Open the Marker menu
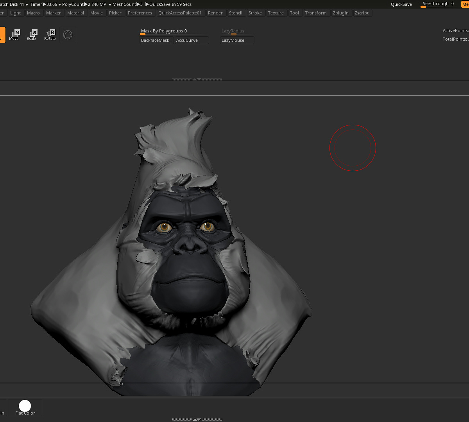 pyautogui.click(x=54, y=13)
